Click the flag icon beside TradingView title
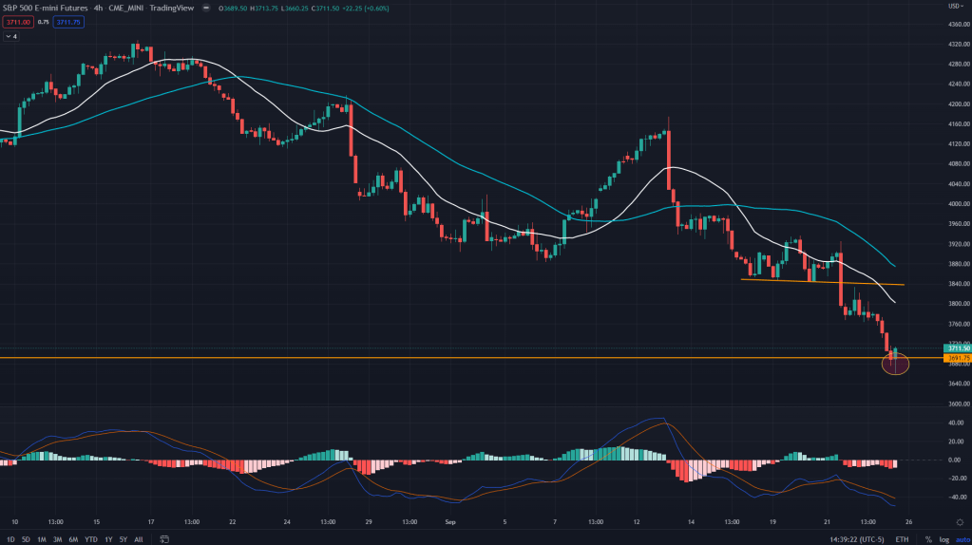 206,9
